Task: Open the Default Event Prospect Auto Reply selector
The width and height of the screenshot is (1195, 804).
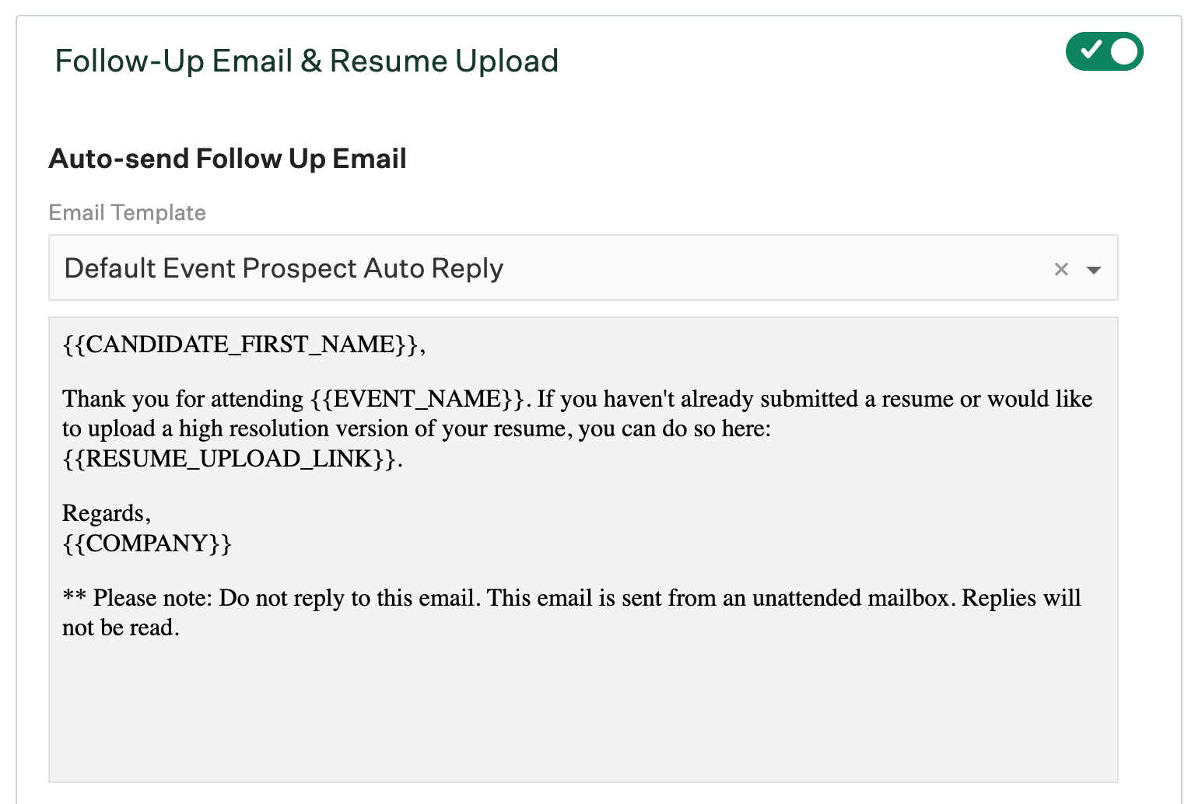Action: pos(583,267)
